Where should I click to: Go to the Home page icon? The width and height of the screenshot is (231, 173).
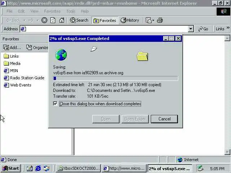point(62,20)
